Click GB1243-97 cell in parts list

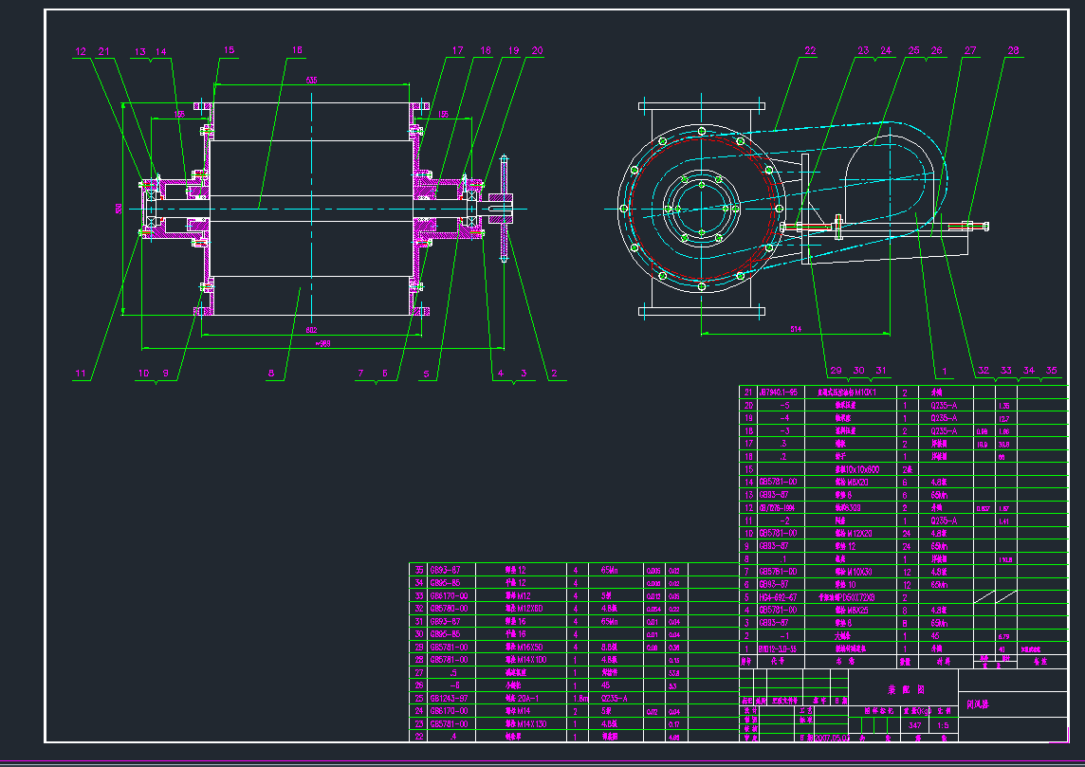(451, 697)
